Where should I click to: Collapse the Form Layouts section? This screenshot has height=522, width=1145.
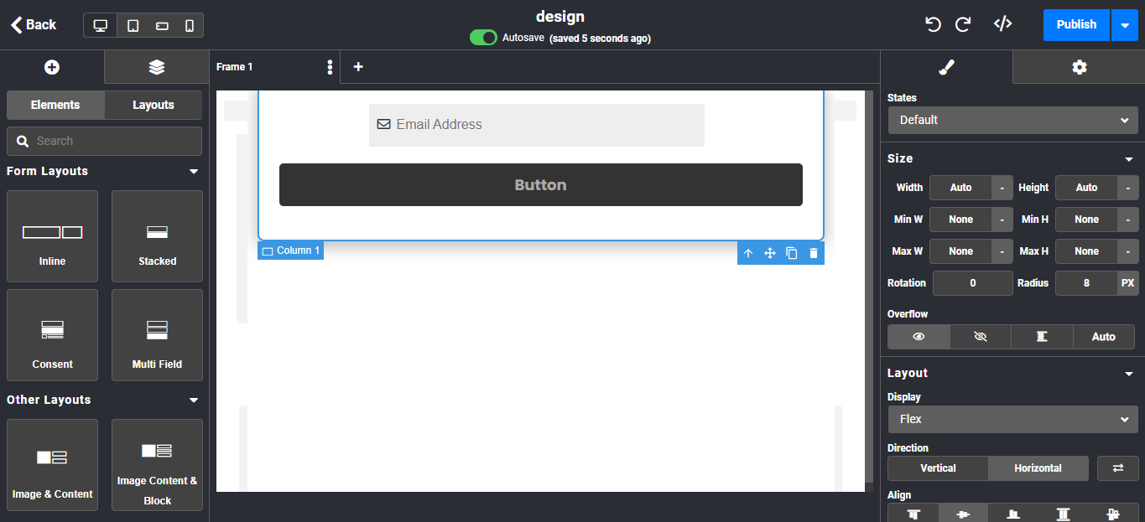[194, 172]
